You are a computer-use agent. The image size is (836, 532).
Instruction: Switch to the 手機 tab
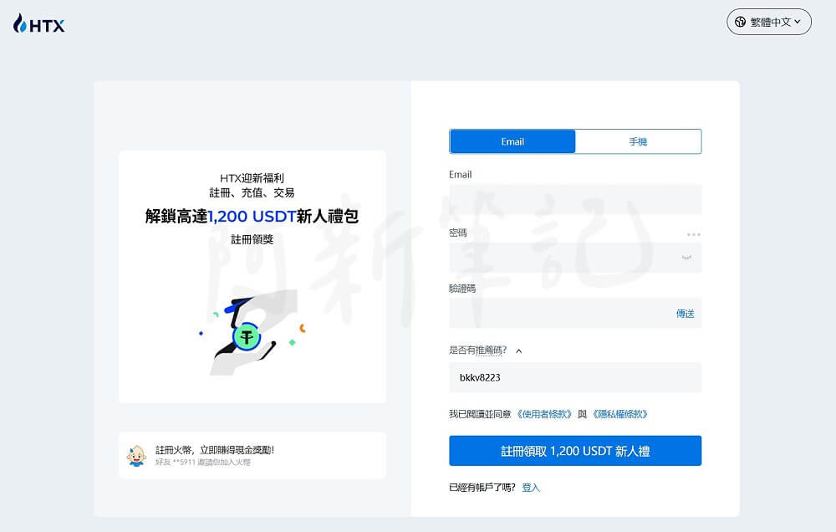click(638, 141)
